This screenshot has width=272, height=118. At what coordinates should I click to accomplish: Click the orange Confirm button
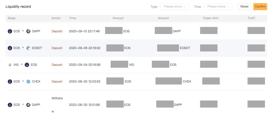click(x=260, y=7)
